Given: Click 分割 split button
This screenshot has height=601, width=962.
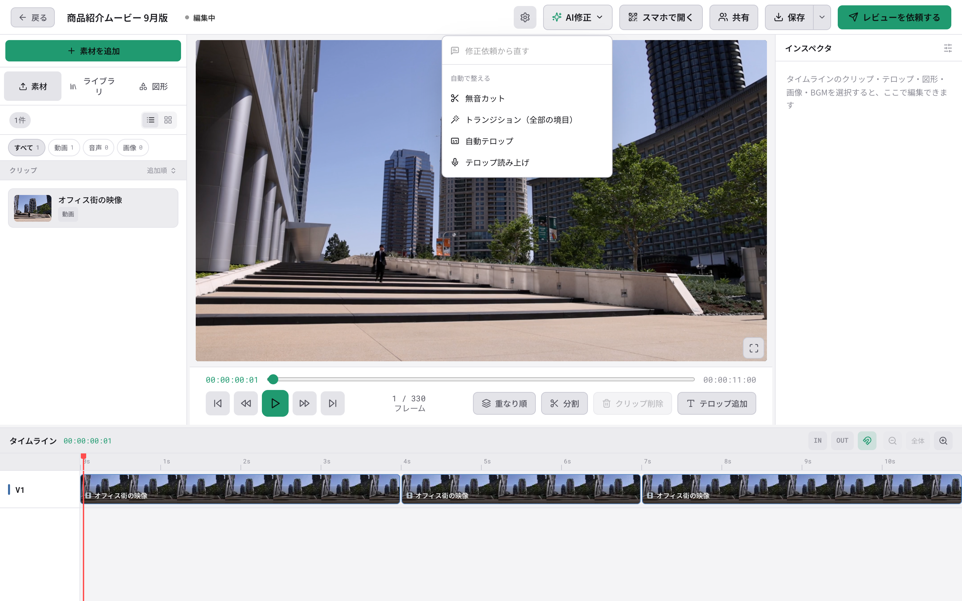Looking at the screenshot, I should pos(564,403).
